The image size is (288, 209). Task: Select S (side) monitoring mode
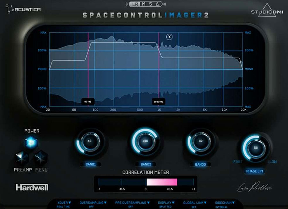coord(150,4)
